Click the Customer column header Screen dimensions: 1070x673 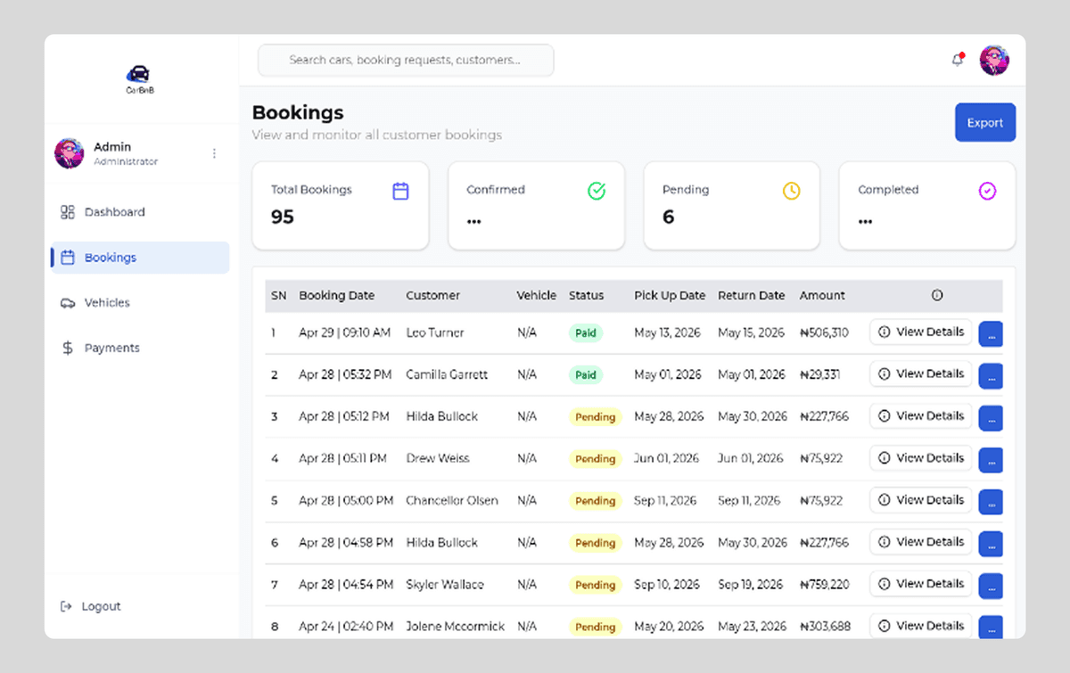(432, 295)
